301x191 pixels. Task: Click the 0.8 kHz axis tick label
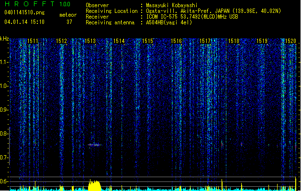pyautogui.click(x=4, y=134)
